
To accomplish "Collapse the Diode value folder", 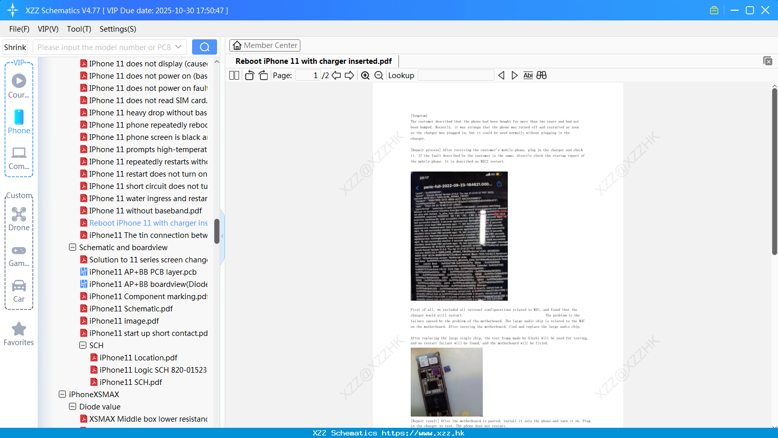I will click(73, 406).
